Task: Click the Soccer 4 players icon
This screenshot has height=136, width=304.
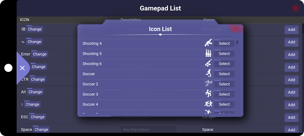Action: (x=209, y=104)
